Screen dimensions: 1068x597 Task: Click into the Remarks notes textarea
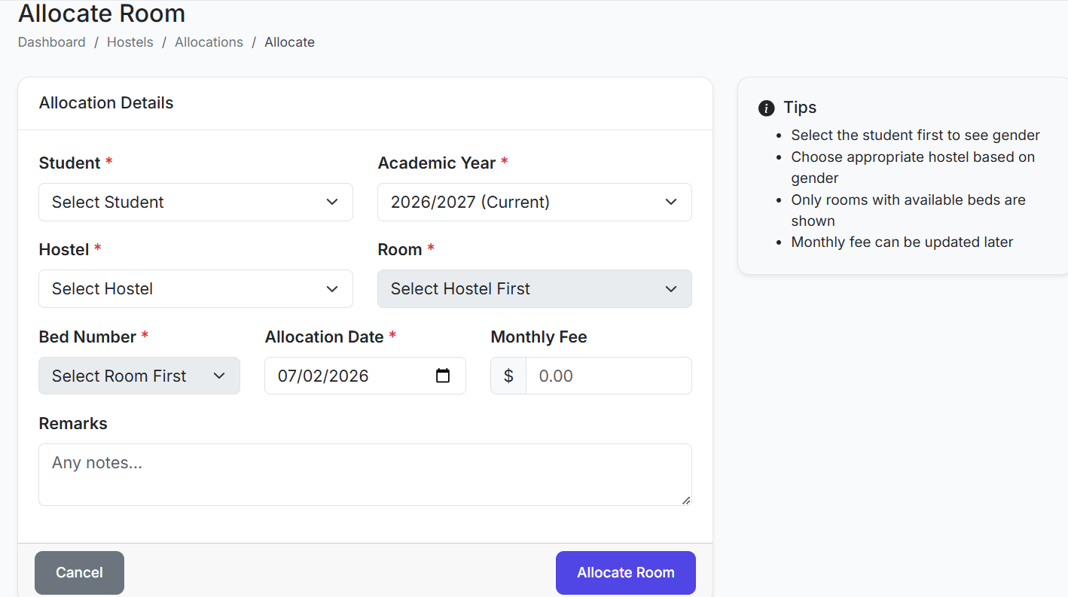(365, 474)
